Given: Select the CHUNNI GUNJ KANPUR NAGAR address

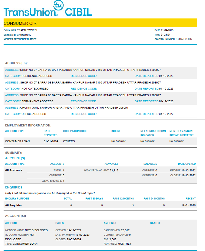Looking at the screenshot, I should tap(74, 107).
